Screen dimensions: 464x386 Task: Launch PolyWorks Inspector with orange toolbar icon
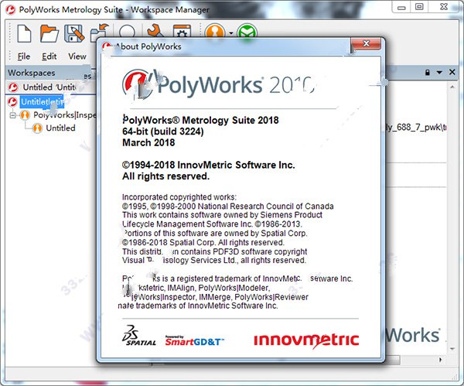(x=214, y=31)
